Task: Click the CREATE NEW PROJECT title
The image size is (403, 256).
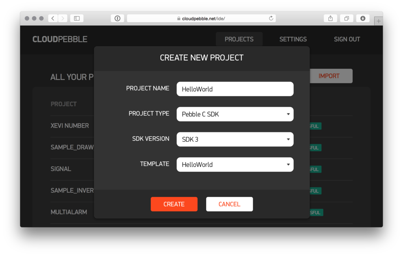Action: [x=201, y=58]
